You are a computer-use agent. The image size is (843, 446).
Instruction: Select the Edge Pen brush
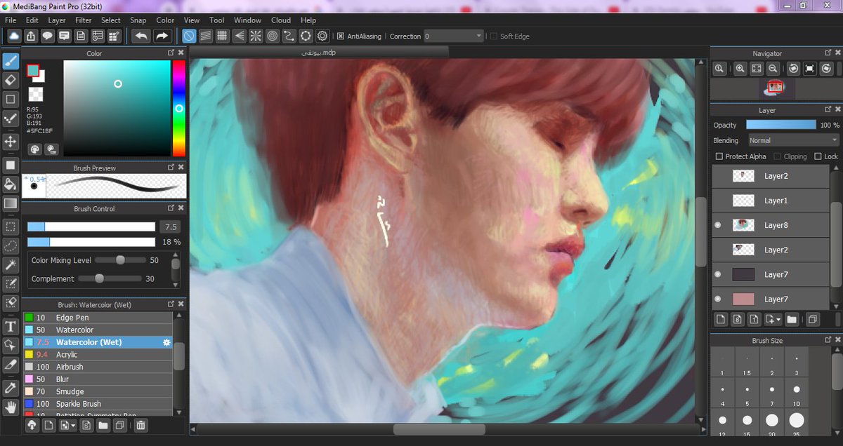tap(98, 318)
